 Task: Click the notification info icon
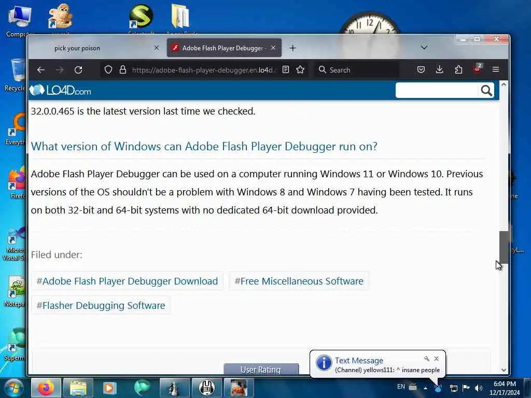tap(324, 363)
